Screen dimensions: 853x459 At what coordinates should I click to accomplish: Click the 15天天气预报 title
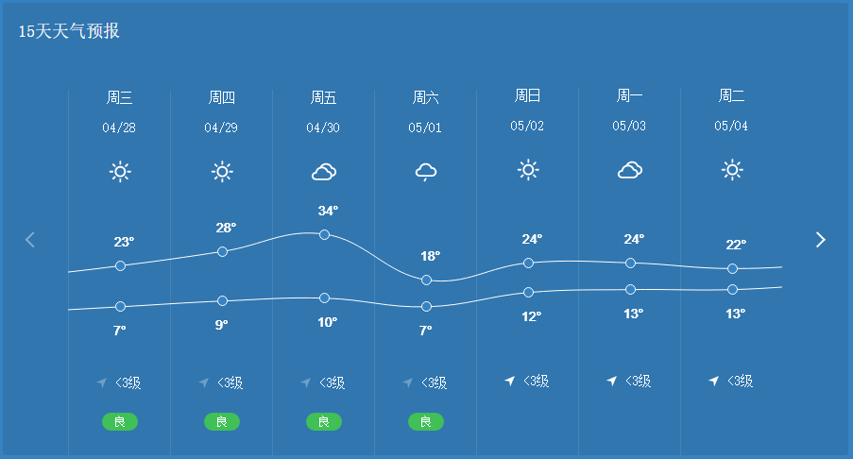click(x=69, y=31)
